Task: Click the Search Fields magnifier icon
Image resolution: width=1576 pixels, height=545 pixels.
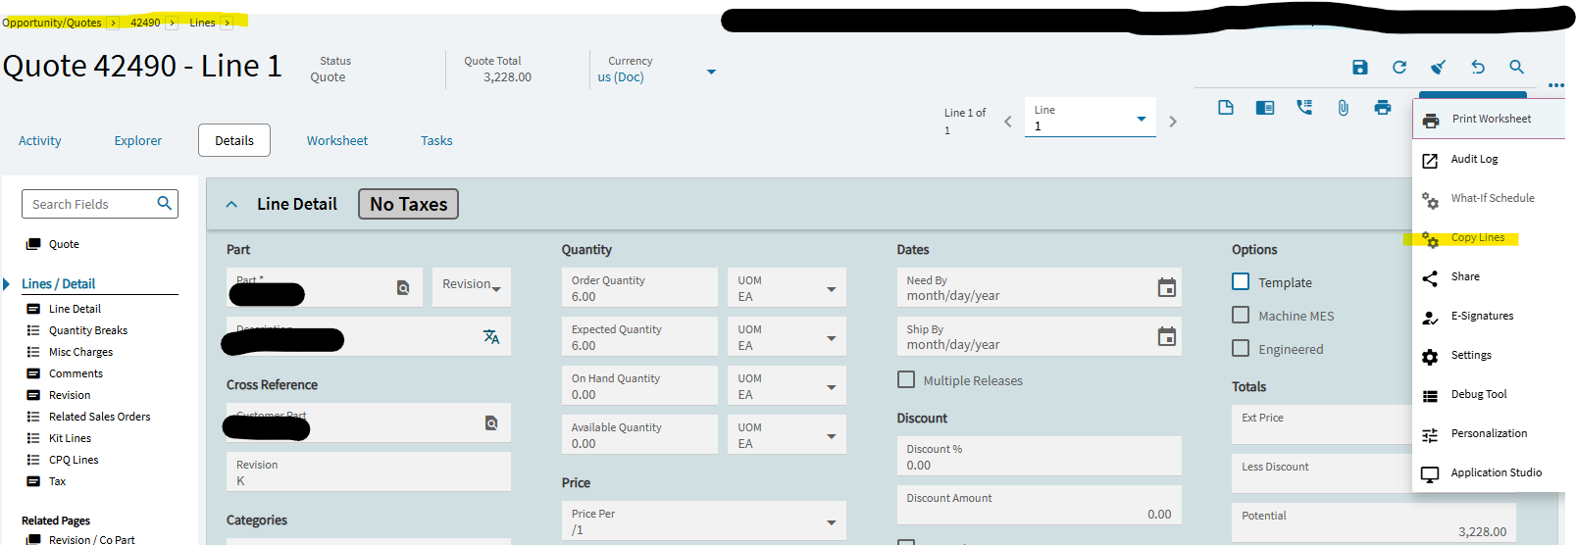Action: point(165,203)
